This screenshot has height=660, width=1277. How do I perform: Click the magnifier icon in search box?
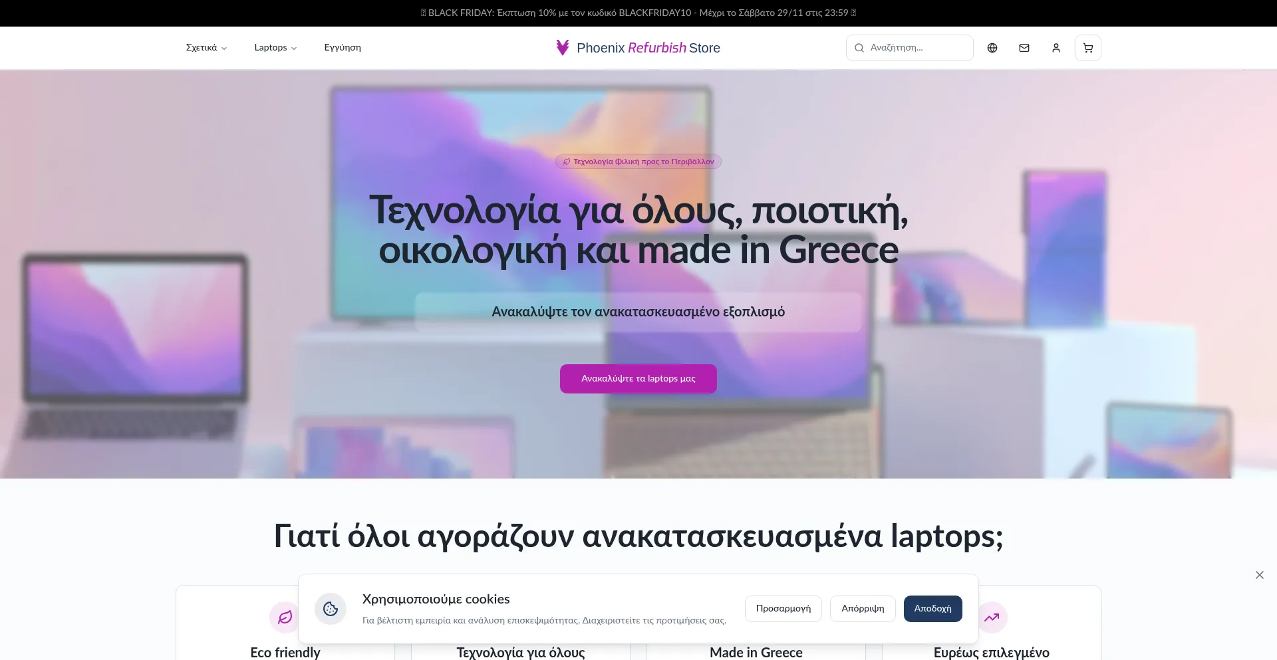pyautogui.click(x=859, y=48)
